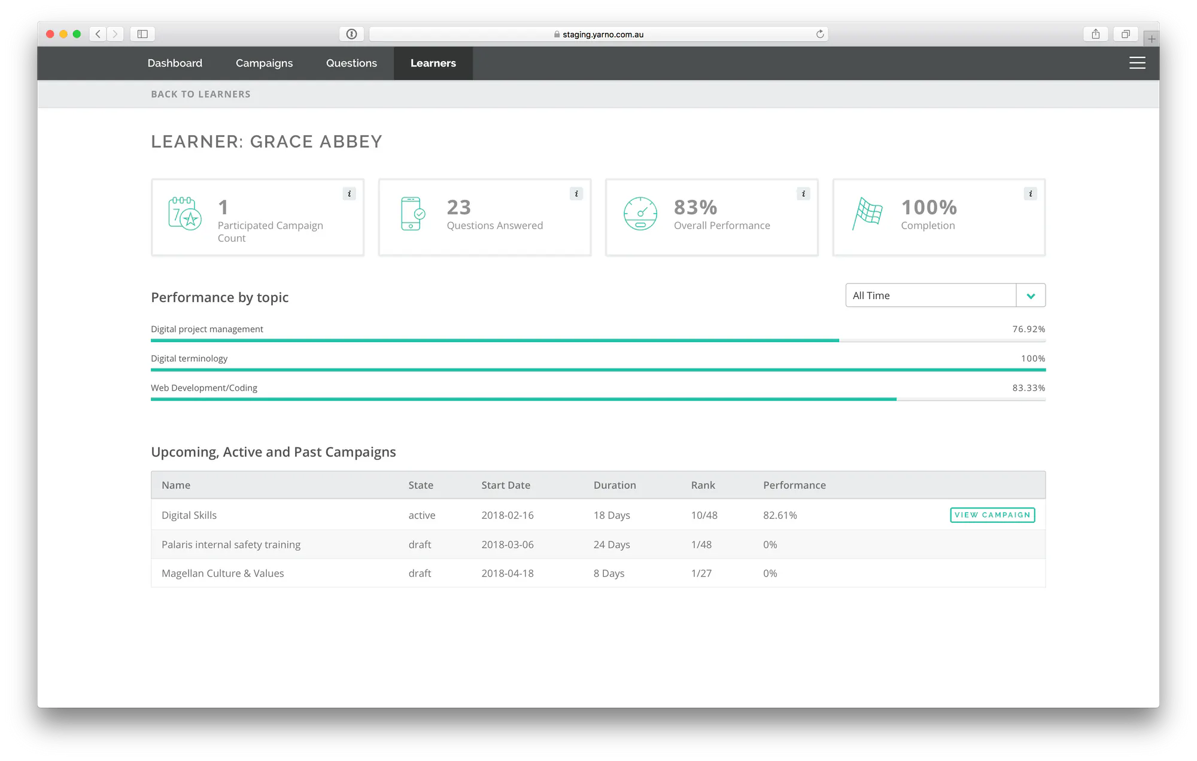Click the speedometer Overall Performance icon
The image size is (1197, 761).
pos(640,214)
